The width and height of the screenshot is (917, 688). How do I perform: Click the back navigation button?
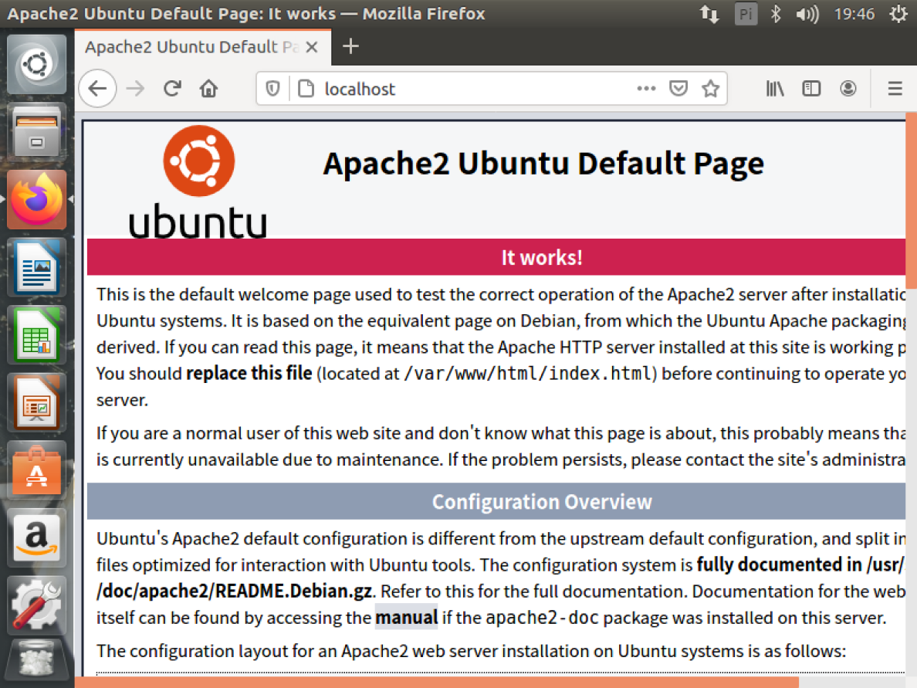click(x=97, y=88)
